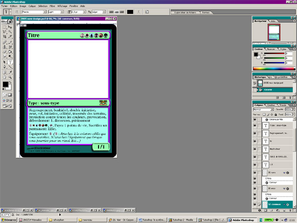Select the Zoom magnifier tool
Viewport: 297px width, 223px height.
(10, 77)
